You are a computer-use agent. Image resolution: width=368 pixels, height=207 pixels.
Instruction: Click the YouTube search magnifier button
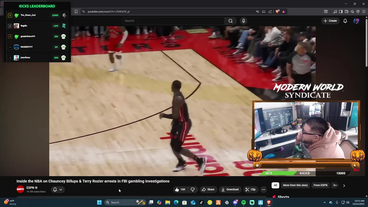point(231,21)
